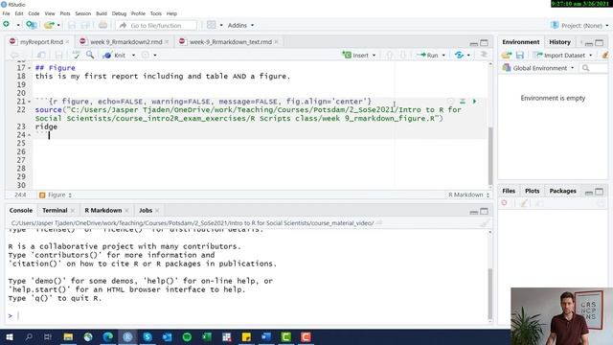This screenshot has height=345, width=613.
Task: Click the search icon in Environment pane
Action: pos(585,68)
